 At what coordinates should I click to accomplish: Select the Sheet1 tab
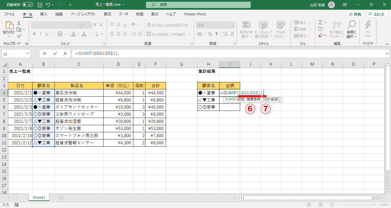pos(39,197)
